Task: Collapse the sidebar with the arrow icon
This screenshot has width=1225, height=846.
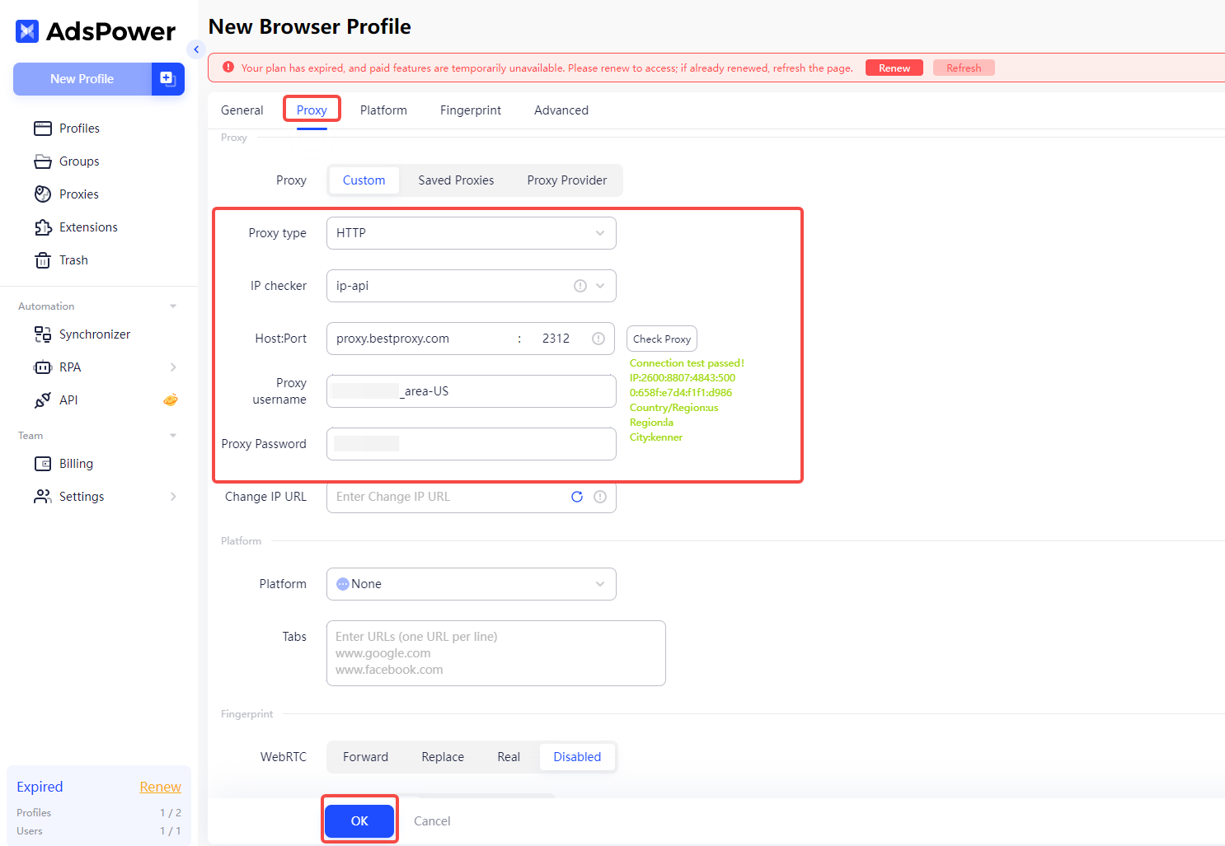Action: (196, 49)
